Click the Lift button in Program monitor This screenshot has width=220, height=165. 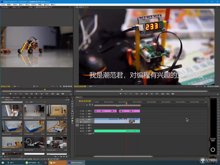pos(163,94)
